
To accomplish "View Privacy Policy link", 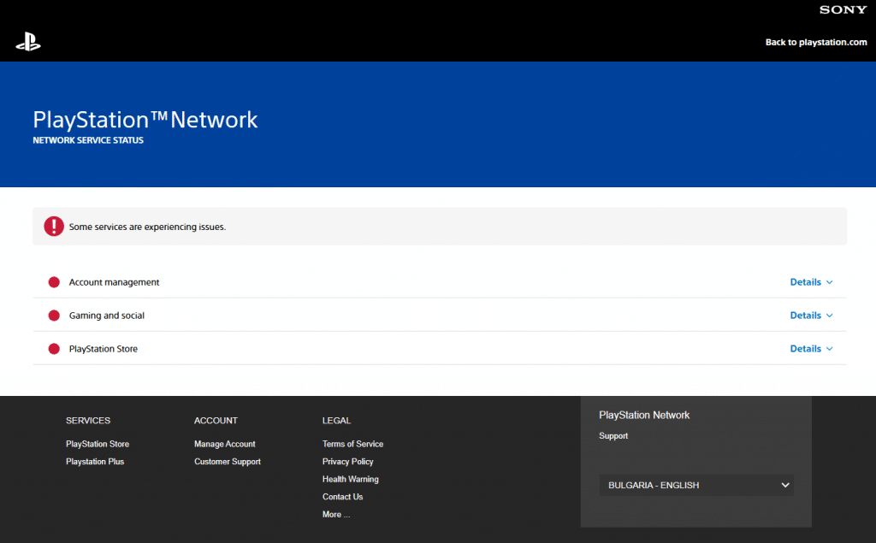I will click(347, 462).
